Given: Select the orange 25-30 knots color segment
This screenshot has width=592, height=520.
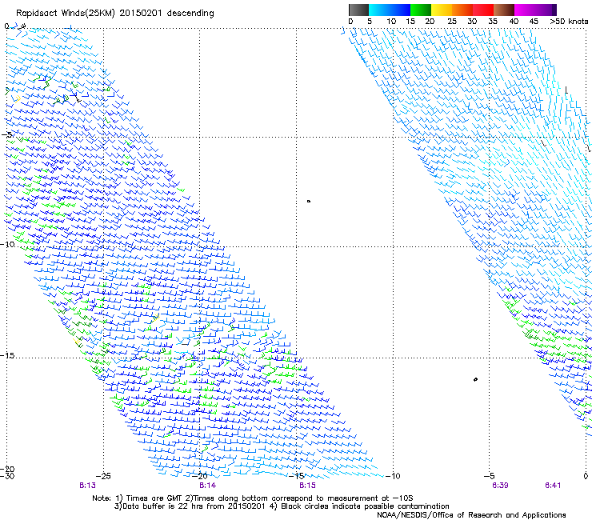Looking at the screenshot, I should 462,10.
